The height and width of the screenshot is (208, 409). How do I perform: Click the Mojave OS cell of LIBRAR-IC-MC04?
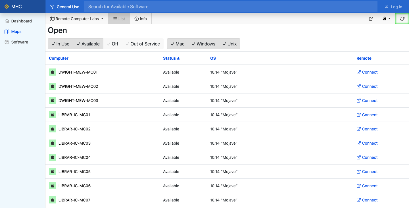coord(224,157)
